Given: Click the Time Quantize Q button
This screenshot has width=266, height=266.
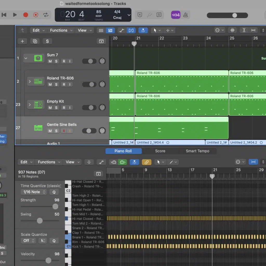Looking at the screenshot, I should (54, 192).
